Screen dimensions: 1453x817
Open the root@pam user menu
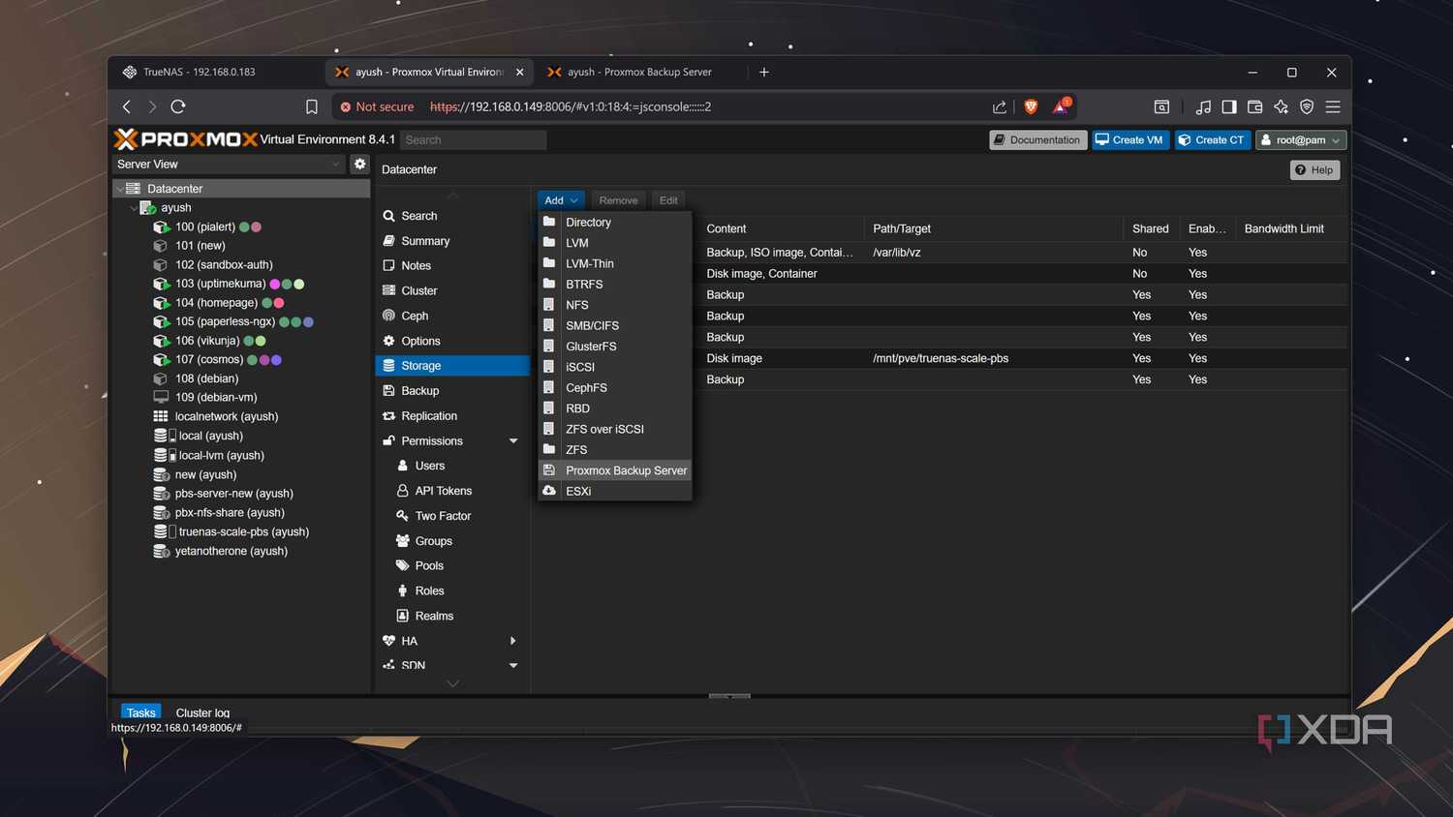pyautogui.click(x=1301, y=139)
